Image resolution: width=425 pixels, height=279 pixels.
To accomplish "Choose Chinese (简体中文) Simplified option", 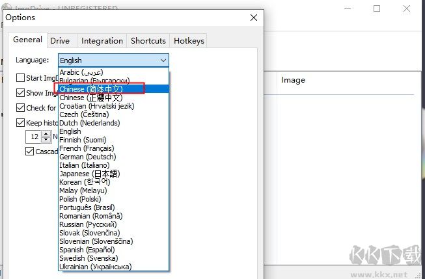I will pyautogui.click(x=113, y=89).
